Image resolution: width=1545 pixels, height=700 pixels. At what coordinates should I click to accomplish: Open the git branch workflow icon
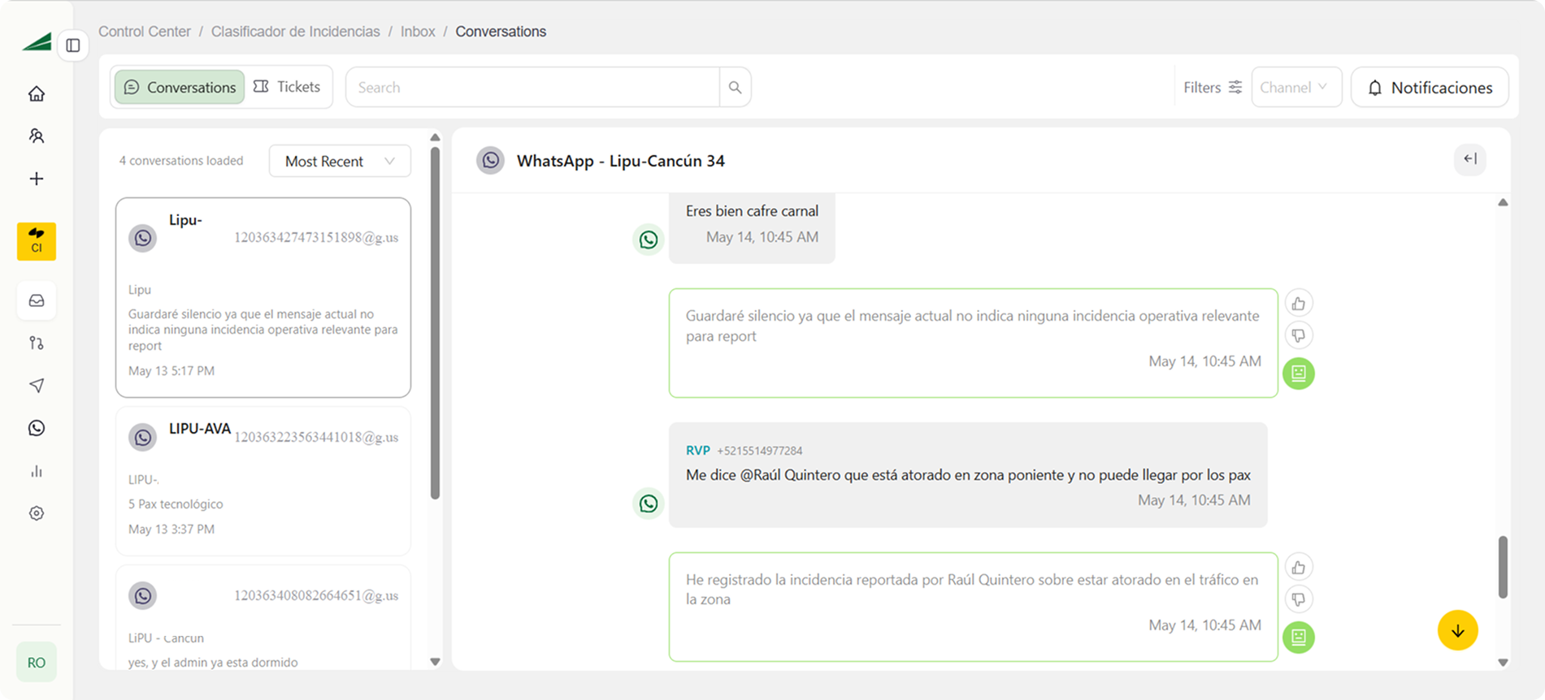click(x=37, y=343)
